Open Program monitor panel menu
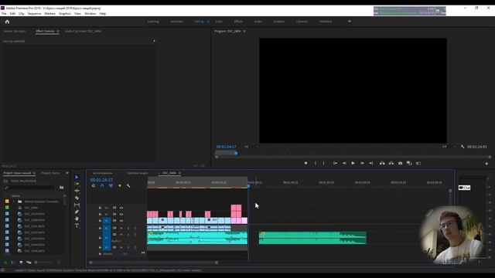Viewport: 495px width, 278px height. (244, 31)
